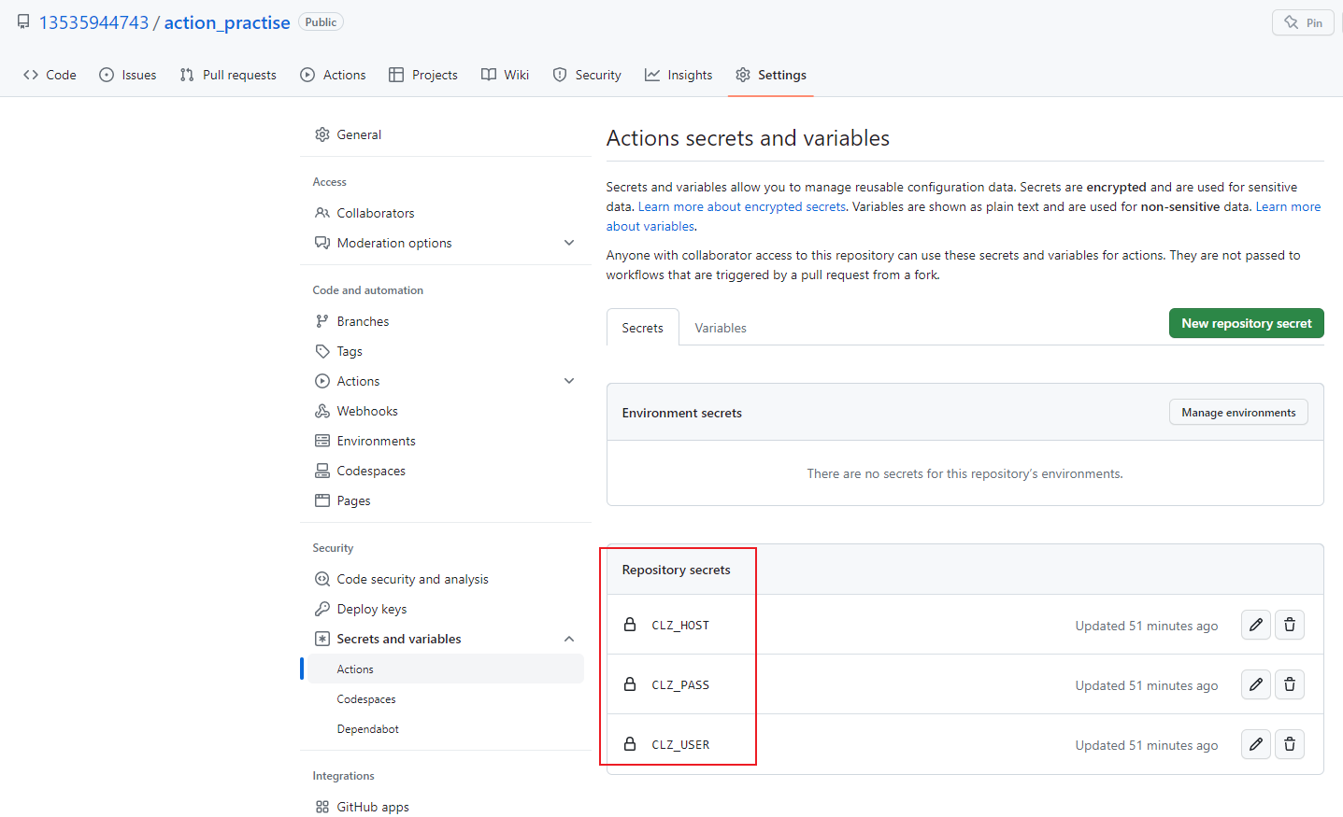This screenshot has width=1343, height=817.
Task: Click the Pages browser icon
Action: click(322, 500)
